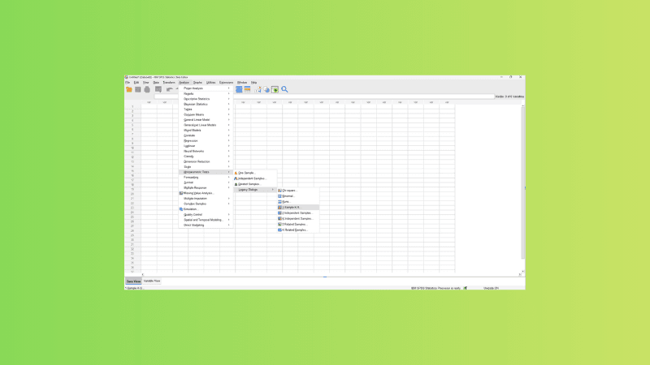
Task: Open the File menu
Action: (x=128, y=83)
